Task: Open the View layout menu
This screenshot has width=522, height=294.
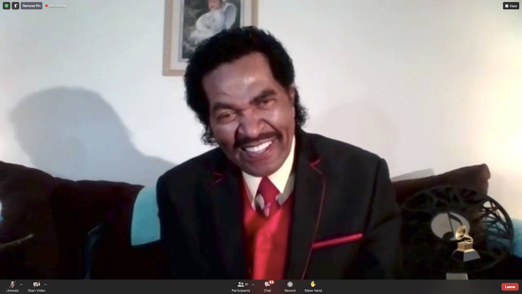Action: [x=511, y=5]
